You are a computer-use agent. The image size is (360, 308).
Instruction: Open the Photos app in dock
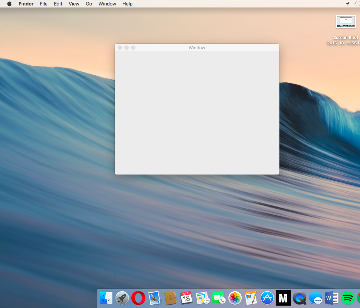coord(235,298)
